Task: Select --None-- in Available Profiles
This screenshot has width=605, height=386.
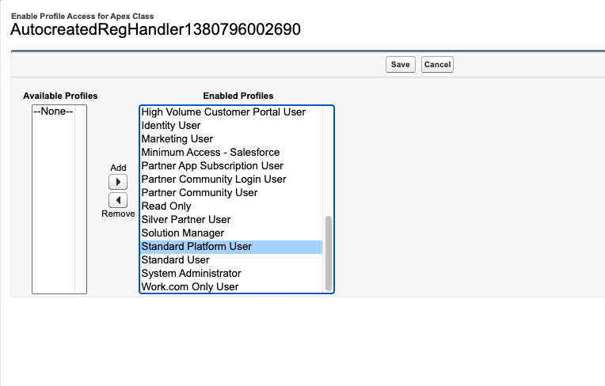Action: [53, 112]
